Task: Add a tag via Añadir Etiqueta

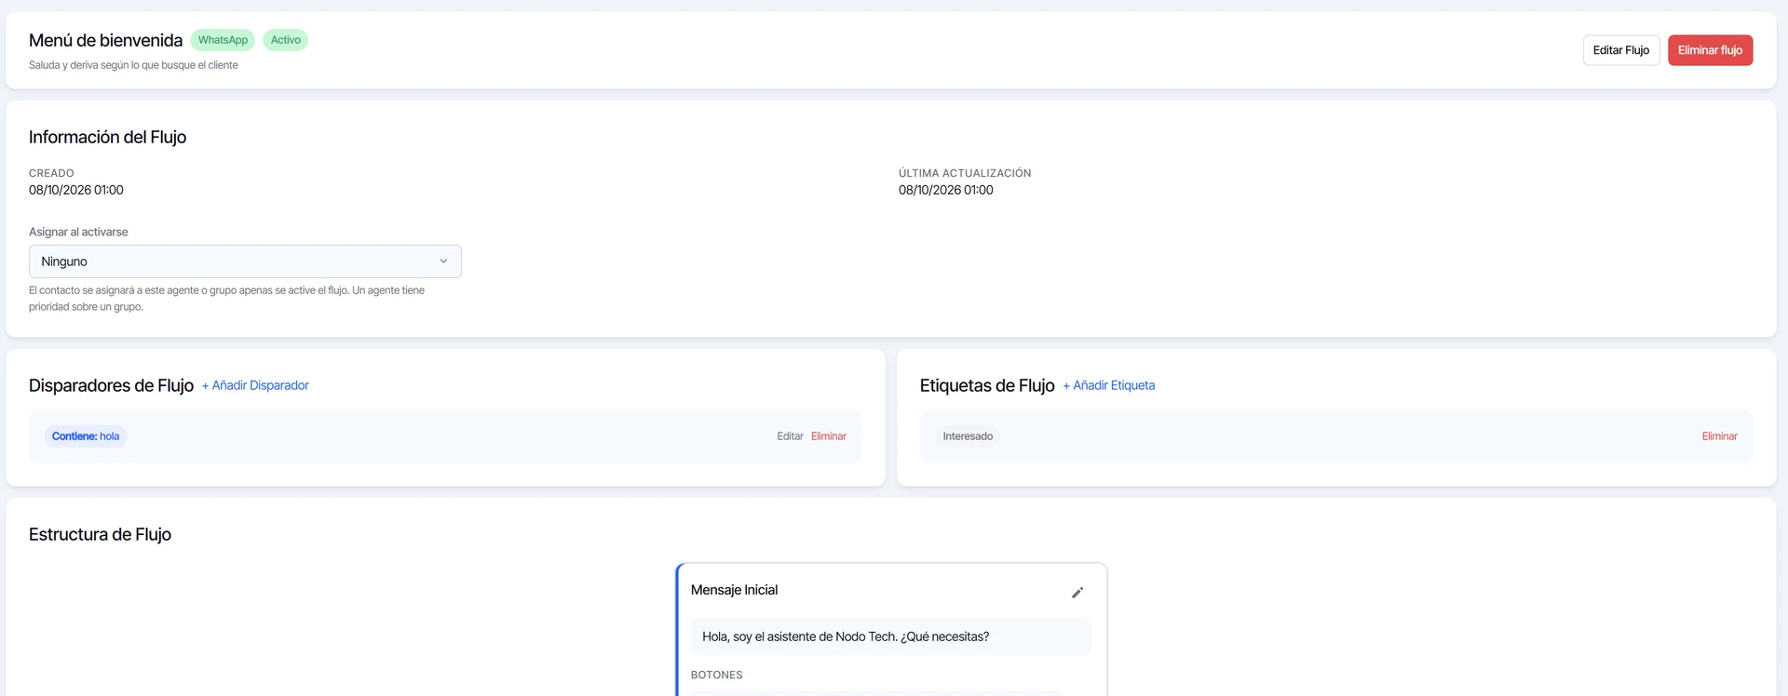Action: point(1108,385)
